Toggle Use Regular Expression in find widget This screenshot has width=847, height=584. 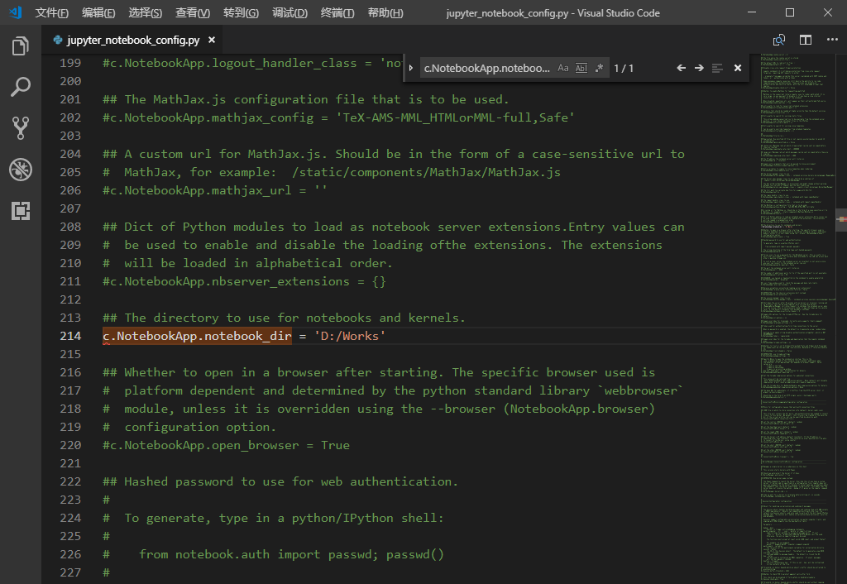pyautogui.click(x=599, y=68)
